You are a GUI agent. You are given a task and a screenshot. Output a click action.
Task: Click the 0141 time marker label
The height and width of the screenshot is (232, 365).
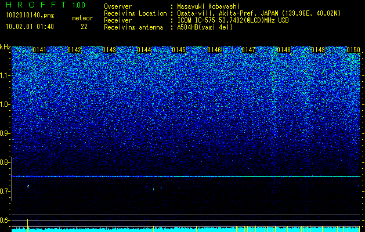(39, 50)
